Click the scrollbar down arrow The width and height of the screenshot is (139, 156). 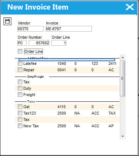coord(123,136)
